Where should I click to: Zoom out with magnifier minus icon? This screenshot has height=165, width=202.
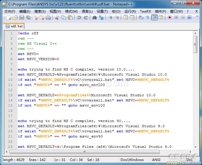[x=117, y=18]
